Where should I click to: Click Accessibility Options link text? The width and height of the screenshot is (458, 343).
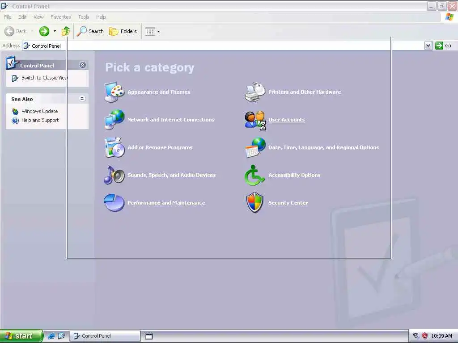click(x=294, y=175)
